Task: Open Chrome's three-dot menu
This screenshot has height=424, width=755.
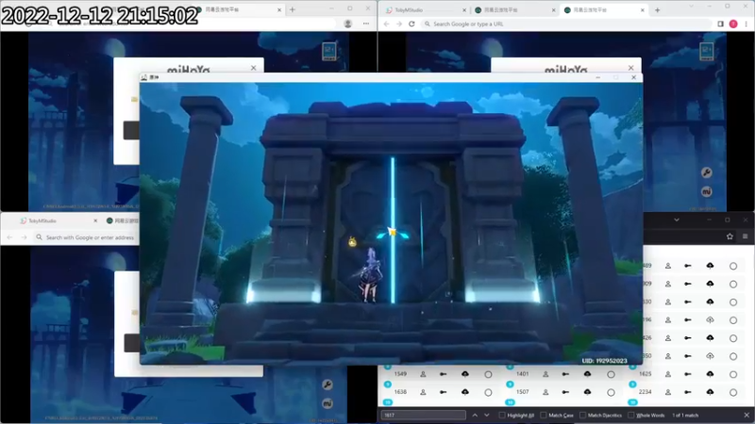Action: 746,24
